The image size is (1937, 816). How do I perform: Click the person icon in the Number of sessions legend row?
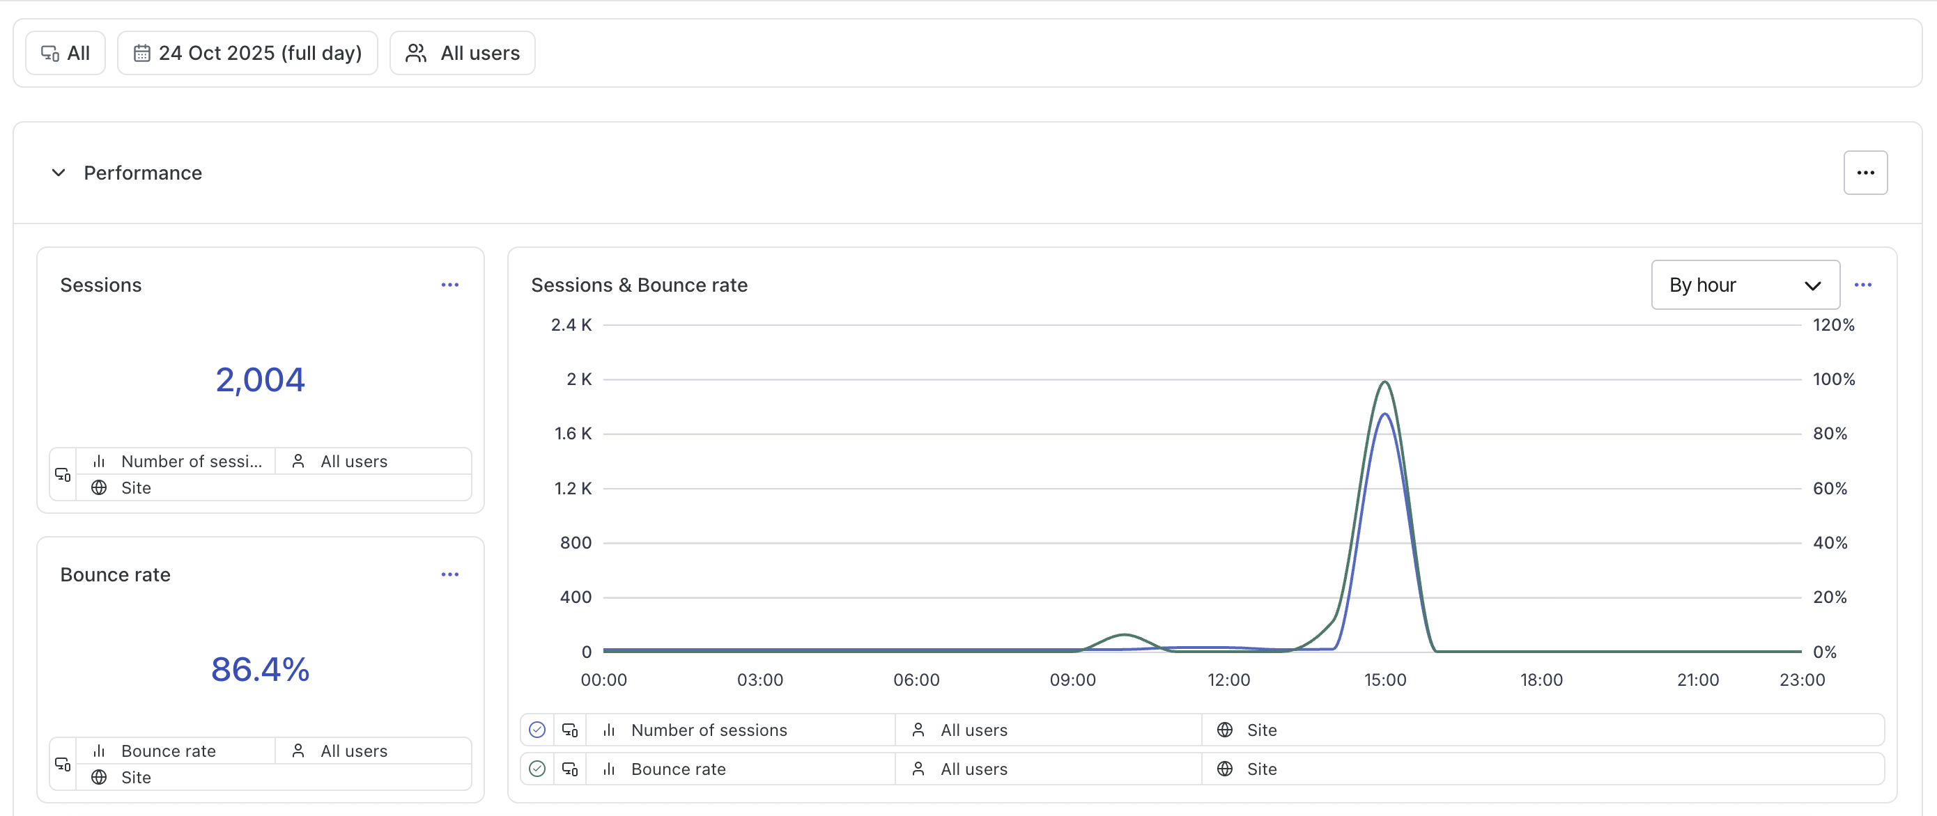(x=918, y=730)
